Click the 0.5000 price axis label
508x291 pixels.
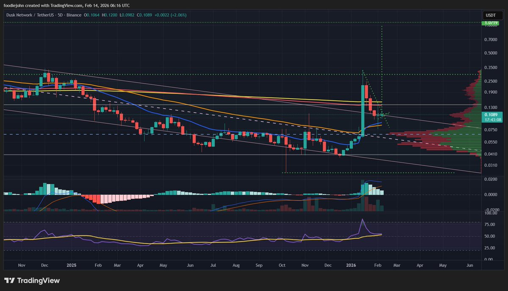coord(491,53)
